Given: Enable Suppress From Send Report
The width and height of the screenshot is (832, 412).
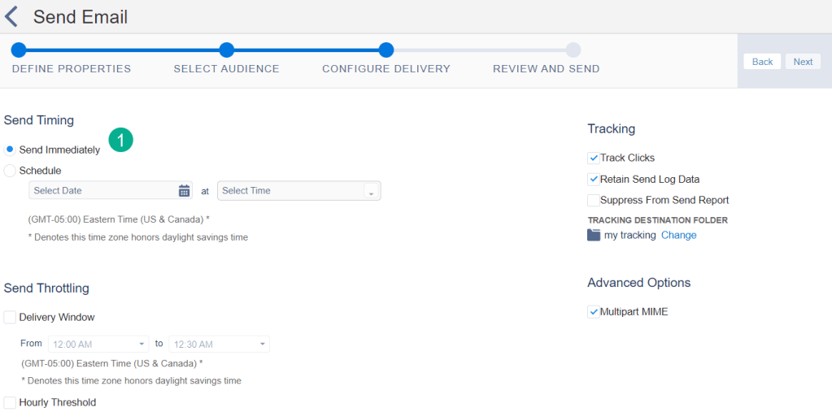Looking at the screenshot, I should [x=593, y=200].
